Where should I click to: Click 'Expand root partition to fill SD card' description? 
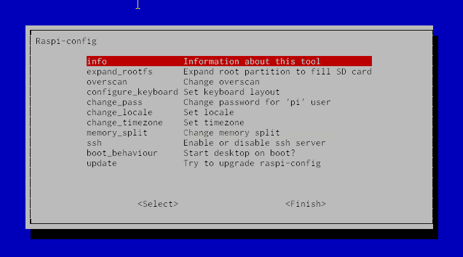tap(277, 72)
